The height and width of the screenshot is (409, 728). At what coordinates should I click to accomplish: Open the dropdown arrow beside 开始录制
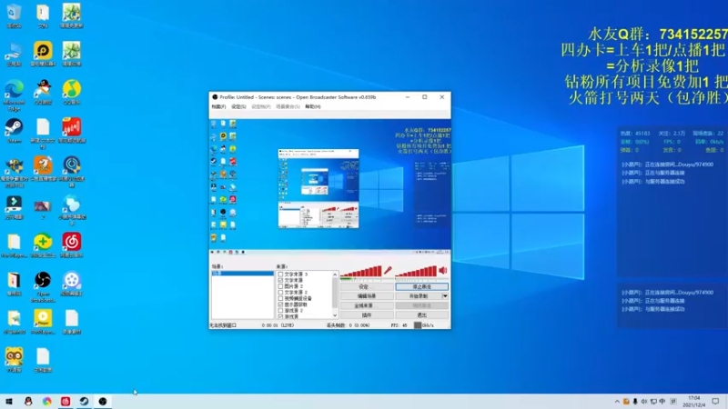click(445, 296)
